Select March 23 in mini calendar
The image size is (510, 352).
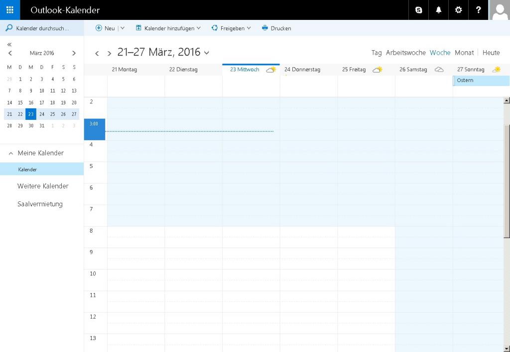(31, 114)
